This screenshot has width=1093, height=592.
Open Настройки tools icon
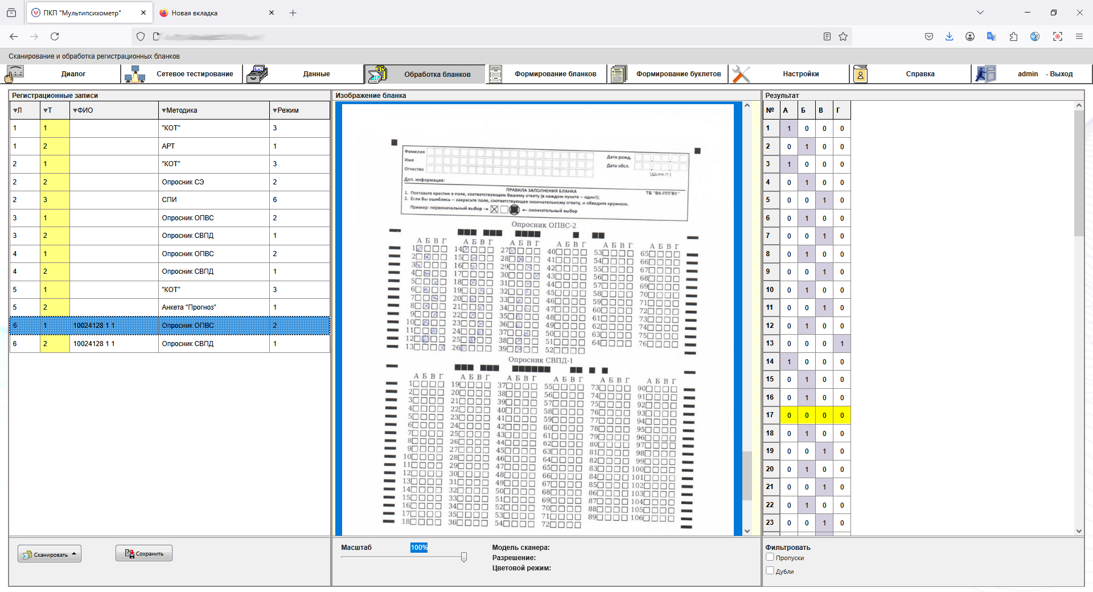coord(741,74)
